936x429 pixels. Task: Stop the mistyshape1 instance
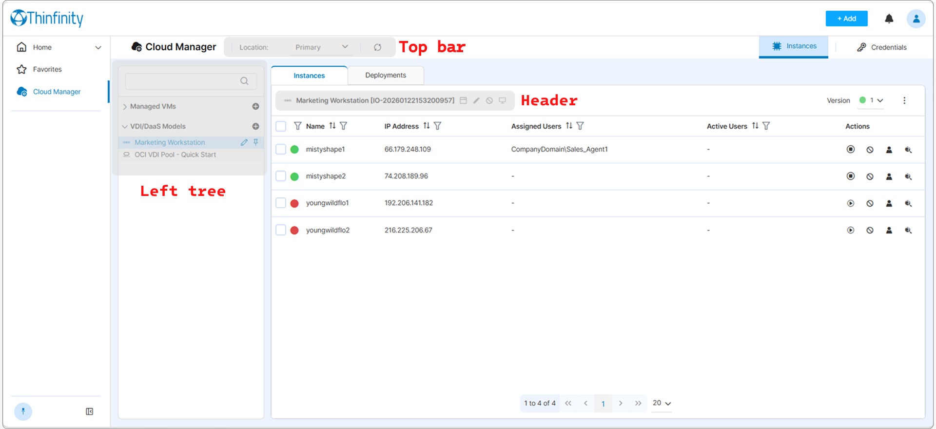pyautogui.click(x=851, y=149)
